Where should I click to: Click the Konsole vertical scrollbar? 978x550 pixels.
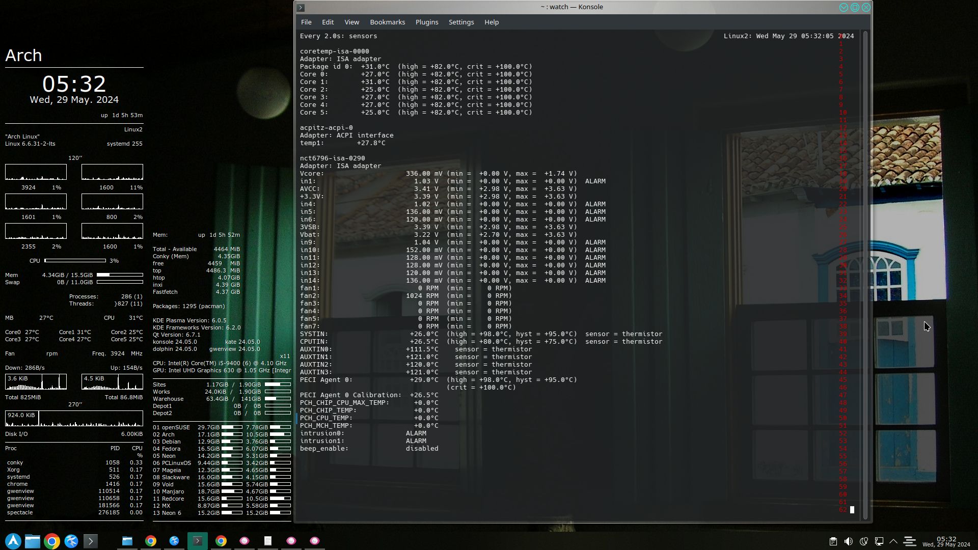(865, 275)
